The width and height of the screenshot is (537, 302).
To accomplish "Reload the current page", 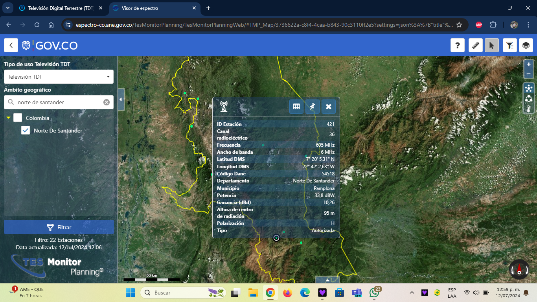I will [x=37, y=25].
